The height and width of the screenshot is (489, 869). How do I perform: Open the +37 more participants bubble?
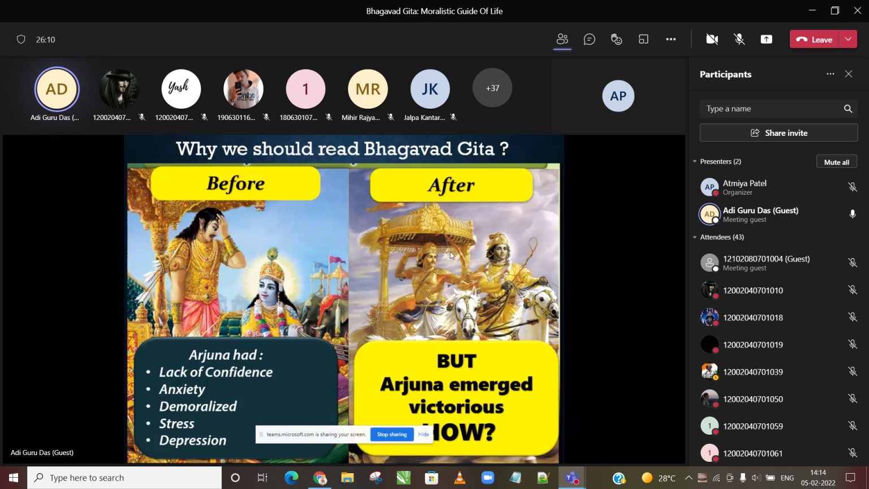click(492, 88)
